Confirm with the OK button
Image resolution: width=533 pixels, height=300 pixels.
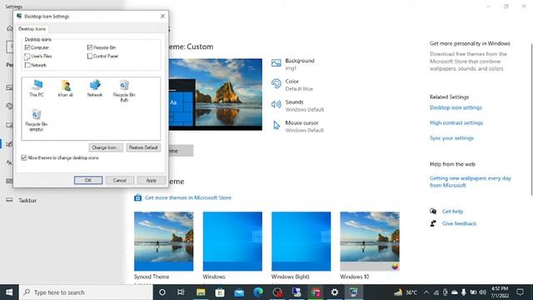point(88,180)
